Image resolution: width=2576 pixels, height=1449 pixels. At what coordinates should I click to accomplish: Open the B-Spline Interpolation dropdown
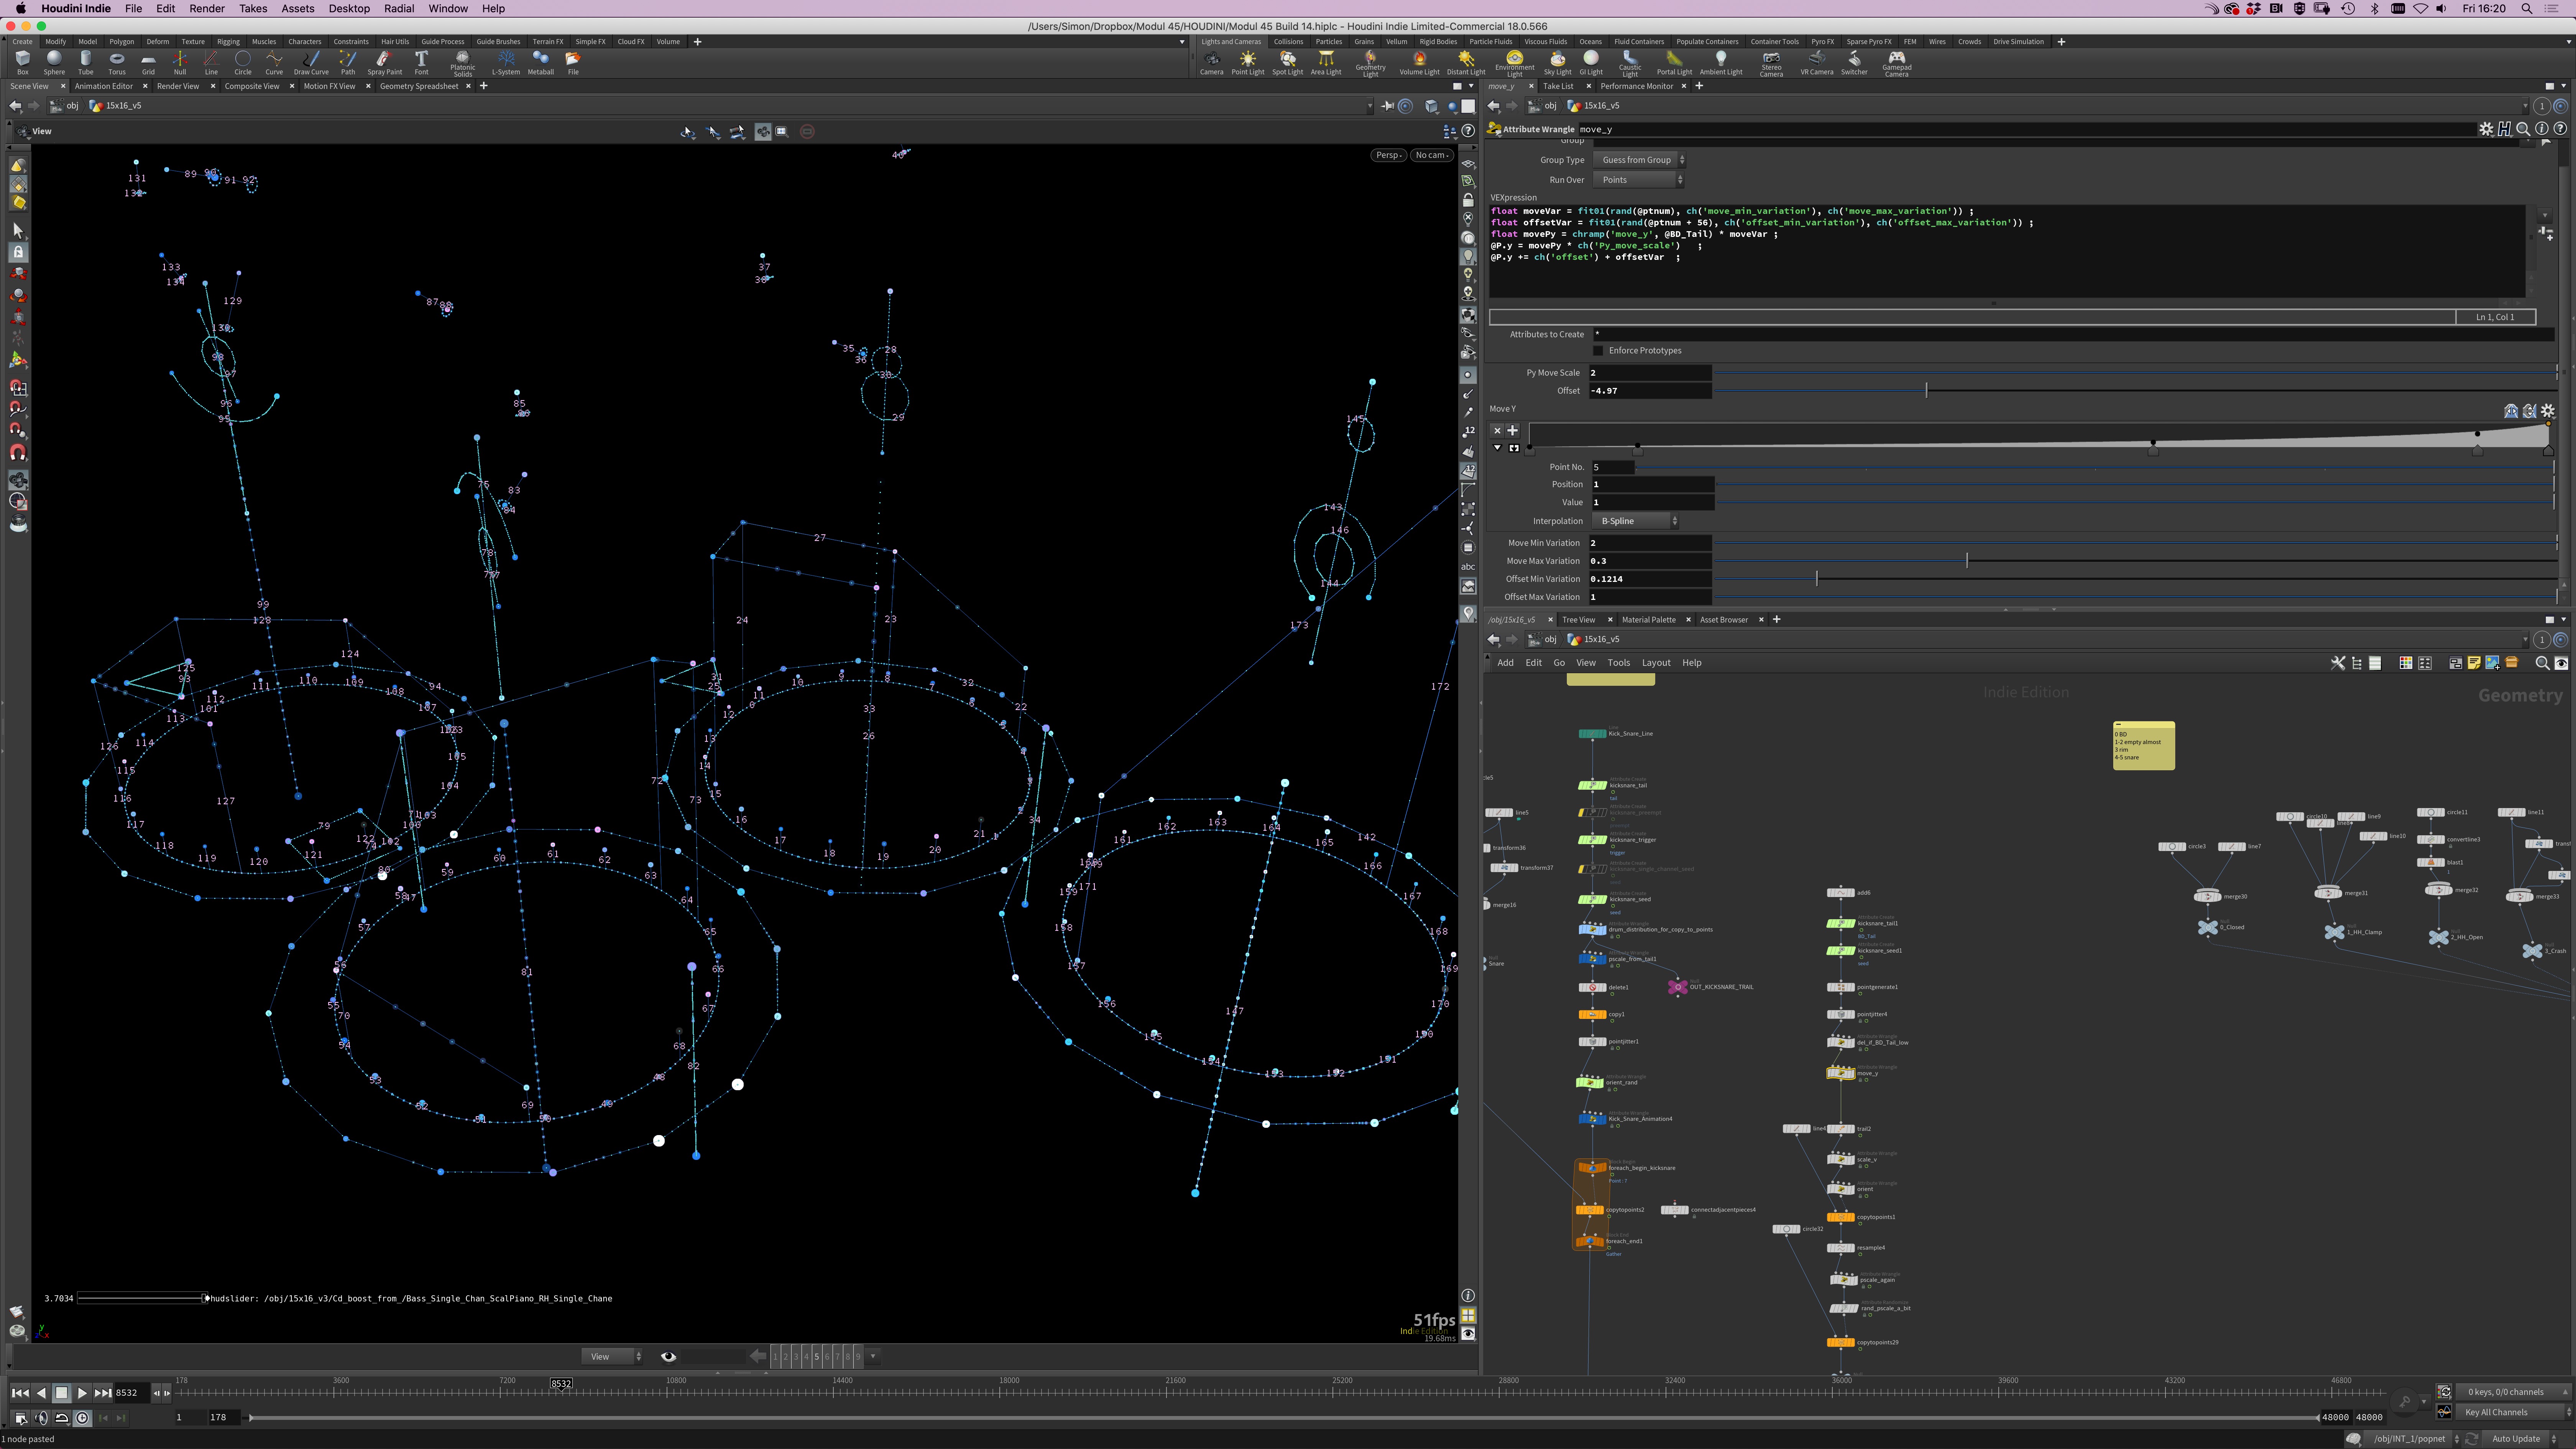[x=1637, y=521]
